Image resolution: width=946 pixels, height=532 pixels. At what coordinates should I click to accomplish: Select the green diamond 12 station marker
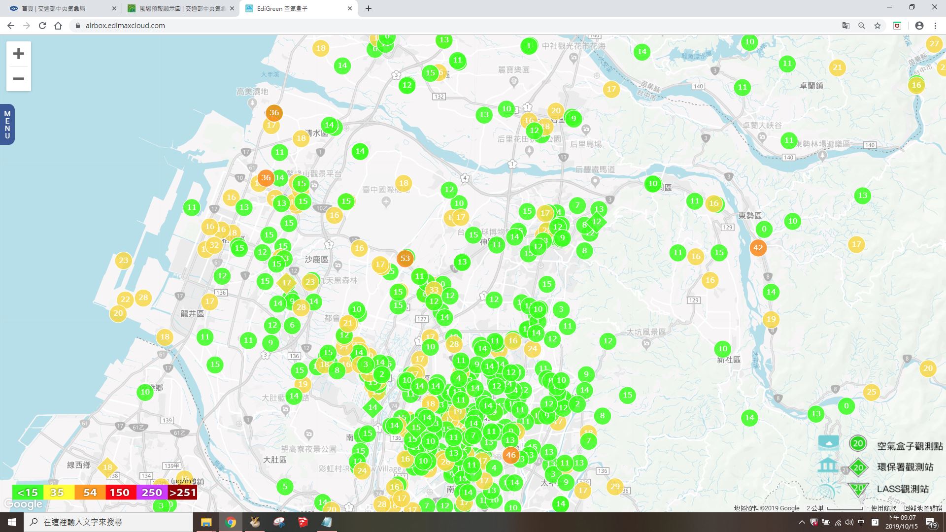596,222
